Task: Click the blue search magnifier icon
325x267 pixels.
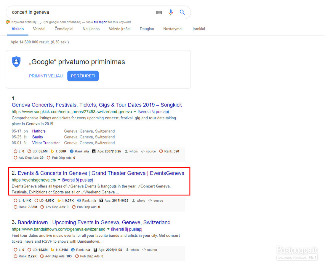Action: point(182,12)
